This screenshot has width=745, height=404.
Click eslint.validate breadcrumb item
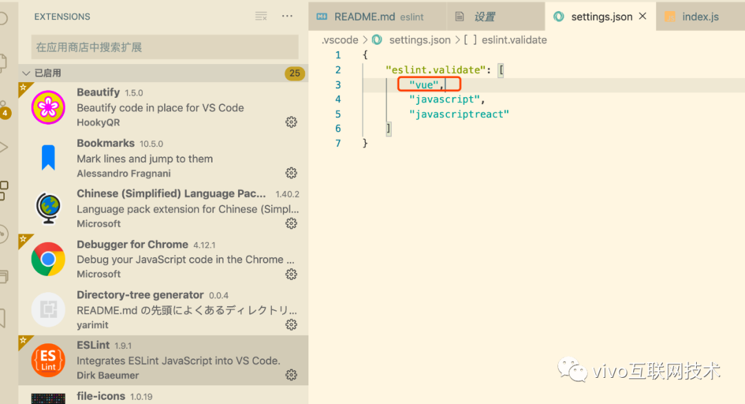[x=514, y=40]
